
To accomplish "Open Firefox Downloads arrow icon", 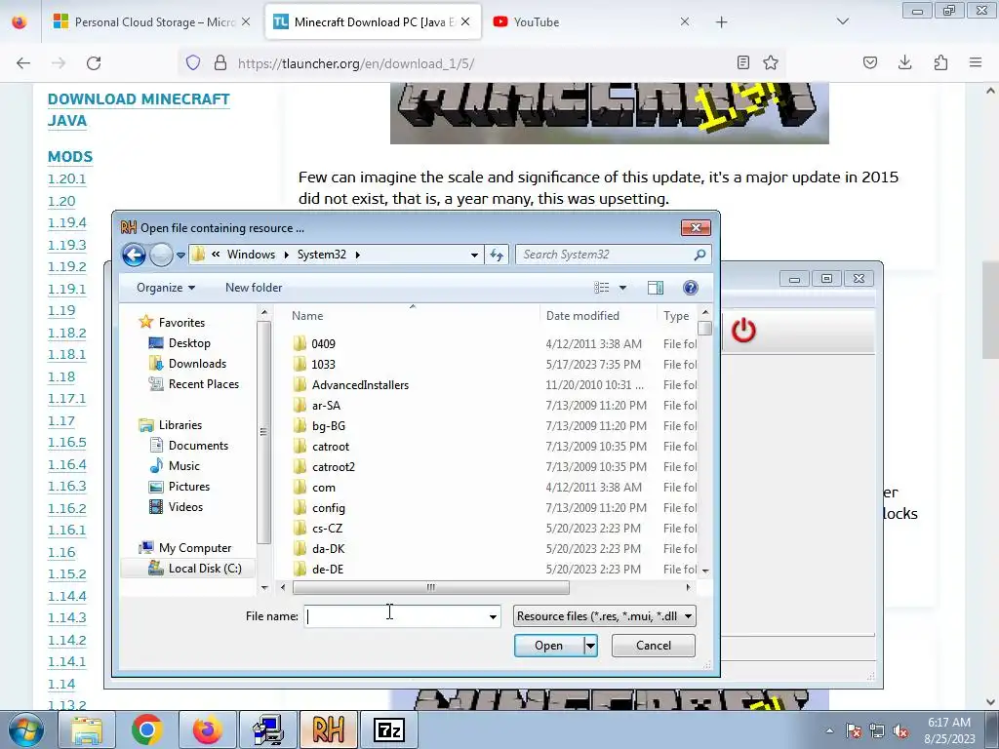I will pyautogui.click(x=904, y=63).
